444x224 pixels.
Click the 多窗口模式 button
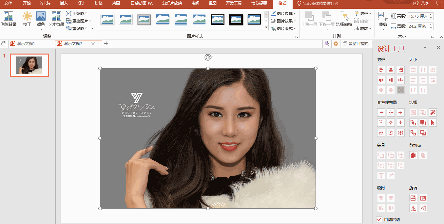tap(356, 43)
